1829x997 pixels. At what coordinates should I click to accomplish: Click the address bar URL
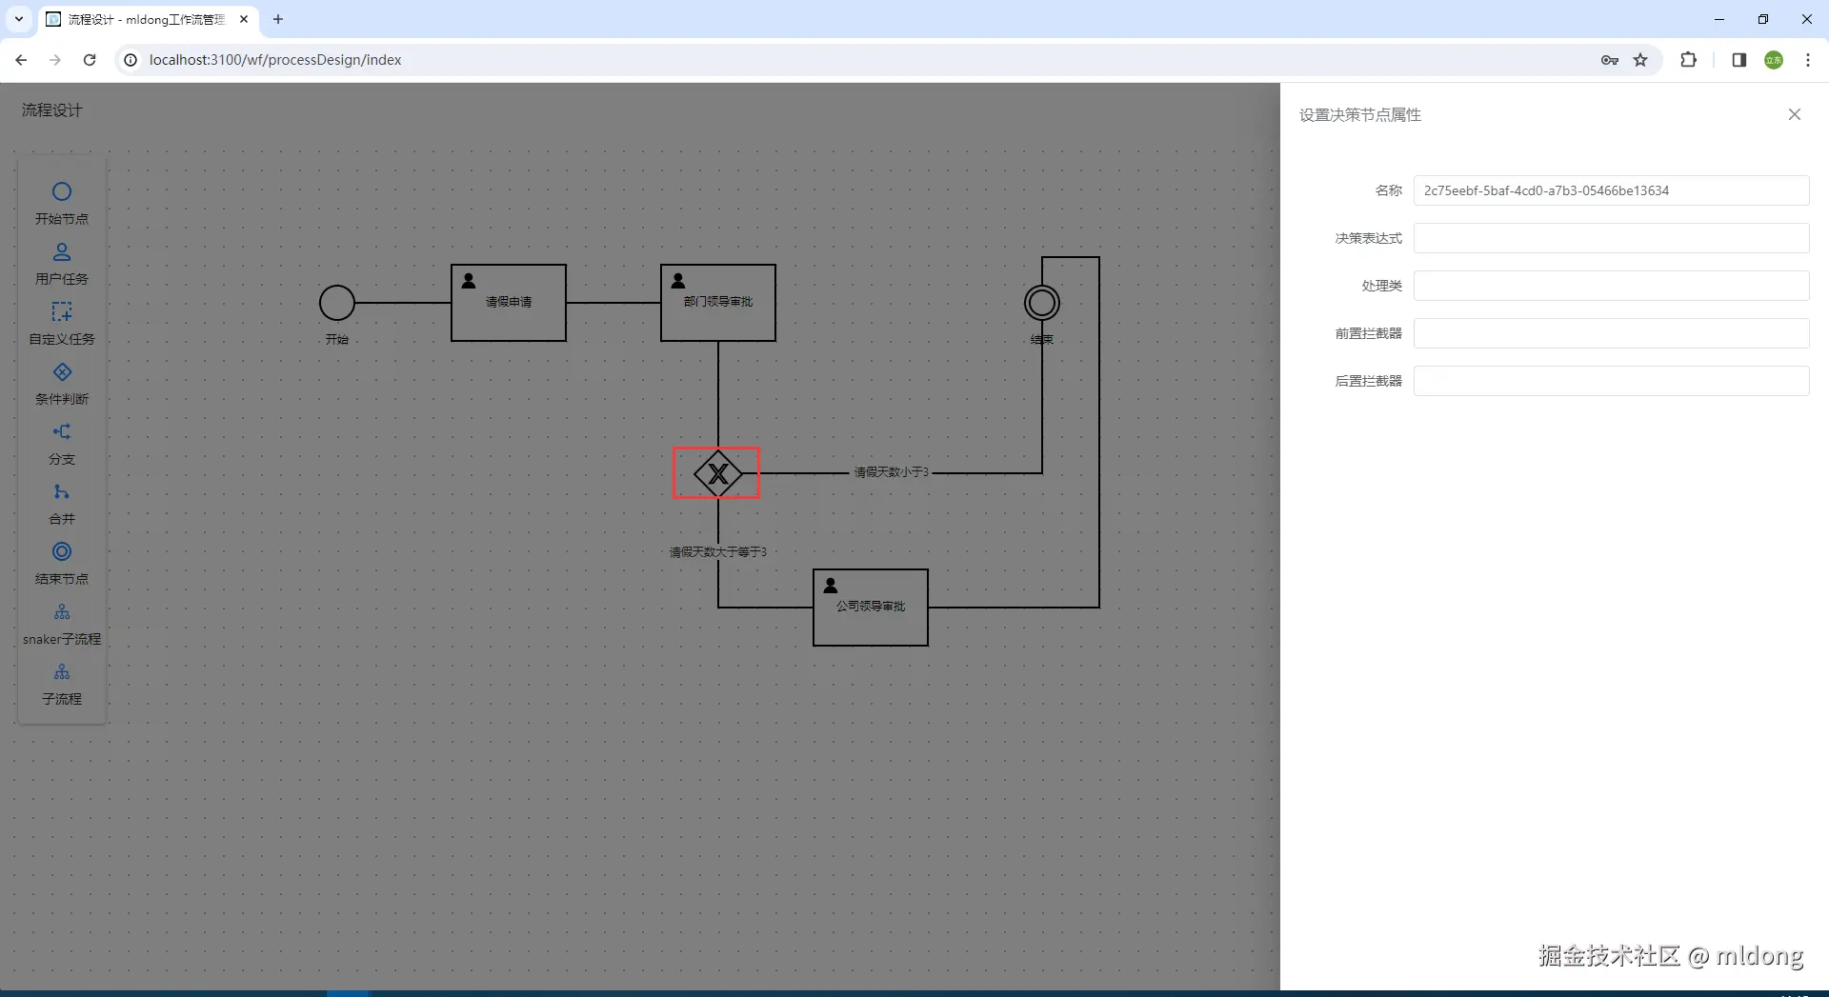tap(275, 60)
